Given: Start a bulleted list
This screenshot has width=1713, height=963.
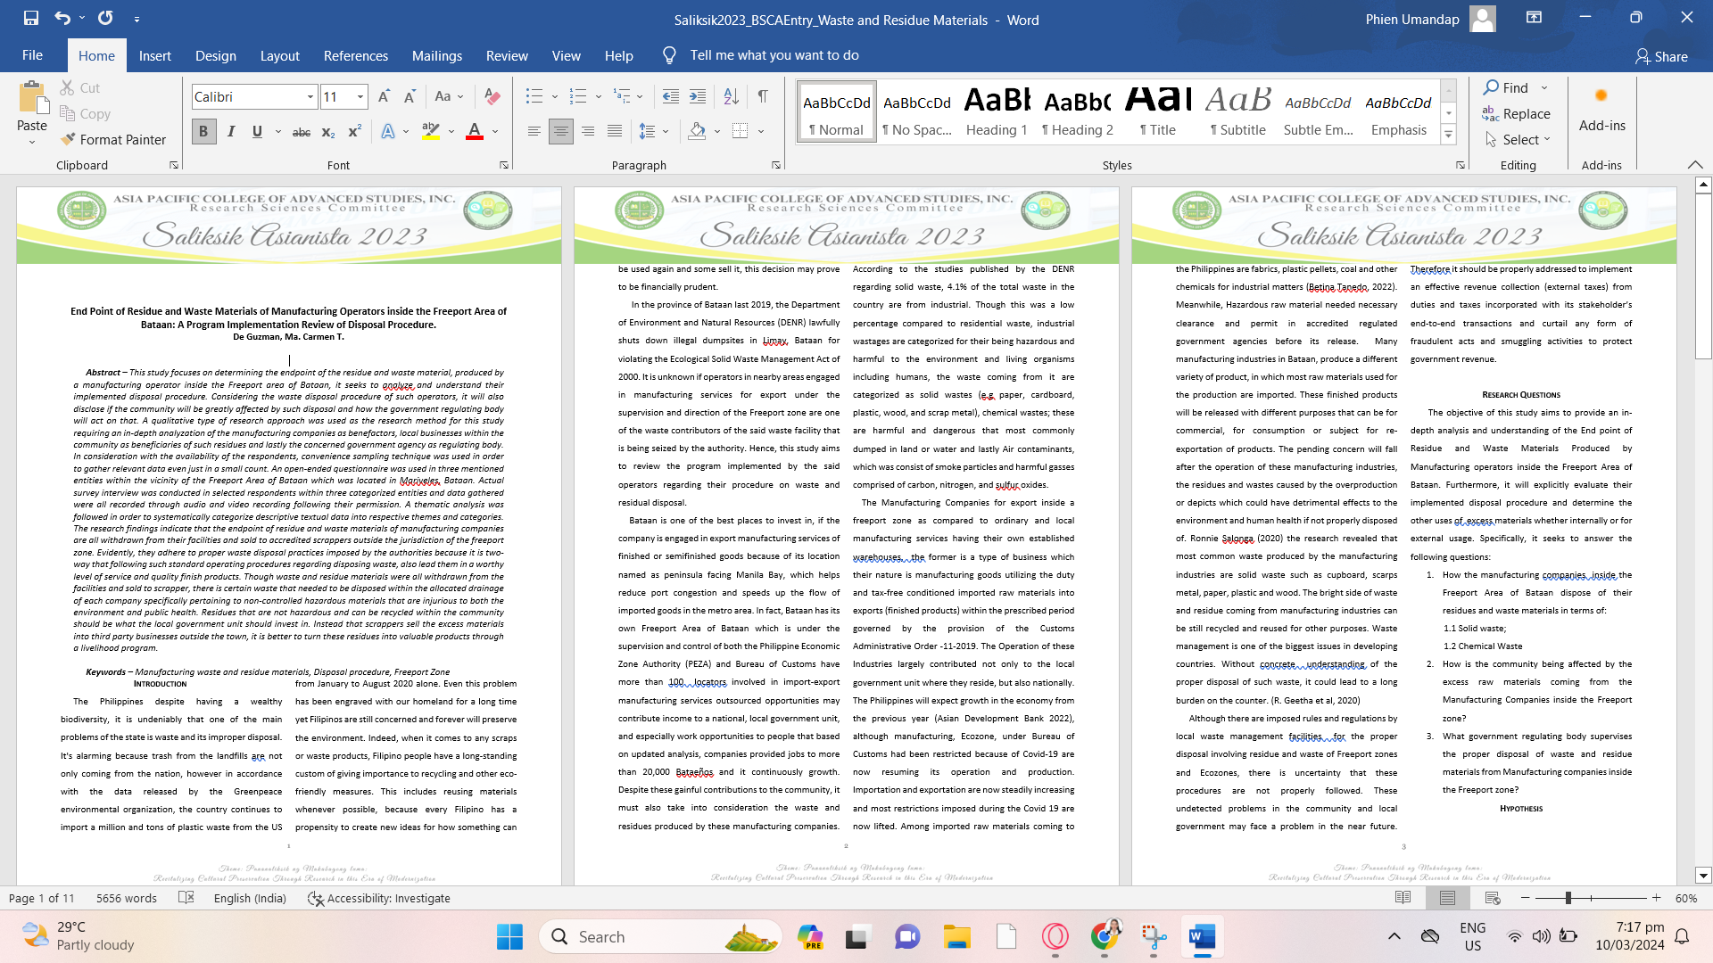Looking at the screenshot, I should click(x=534, y=96).
